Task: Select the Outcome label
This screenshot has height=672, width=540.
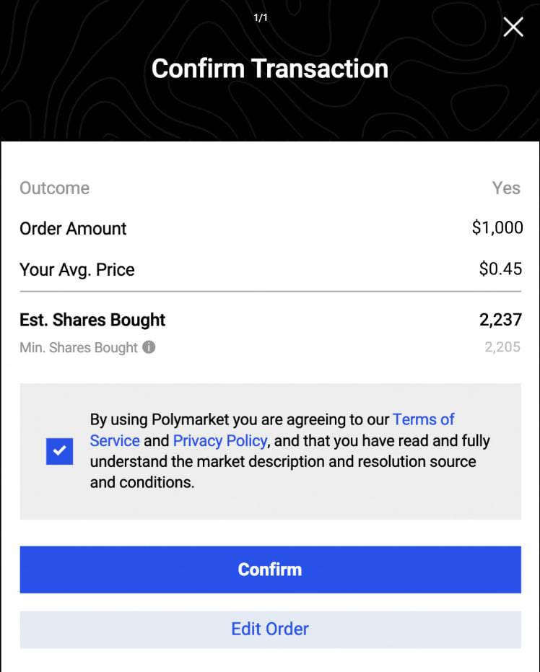Action: pos(54,188)
